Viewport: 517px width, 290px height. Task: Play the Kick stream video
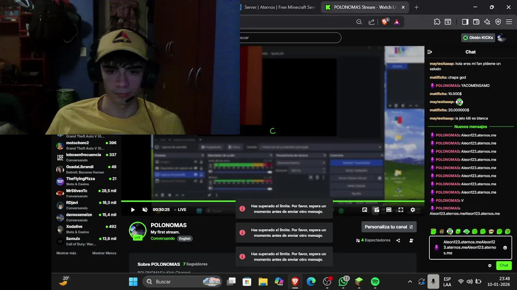pyautogui.click(x=133, y=210)
